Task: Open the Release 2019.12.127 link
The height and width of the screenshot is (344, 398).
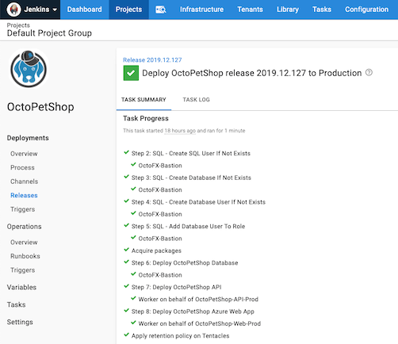Action: 152,60
